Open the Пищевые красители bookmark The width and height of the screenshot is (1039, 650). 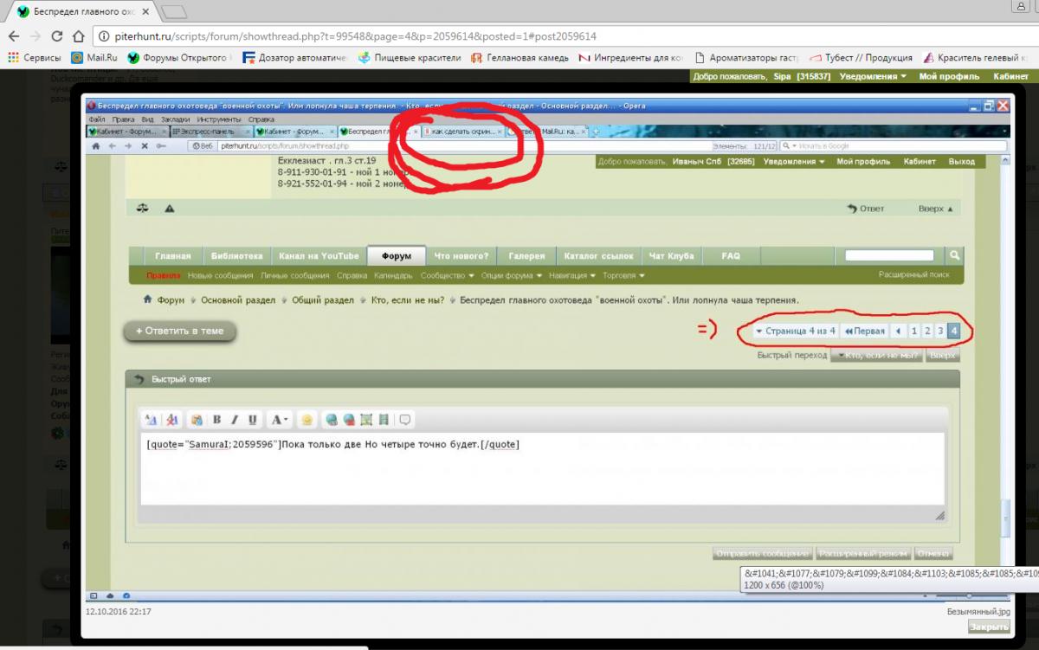point(410,58)
